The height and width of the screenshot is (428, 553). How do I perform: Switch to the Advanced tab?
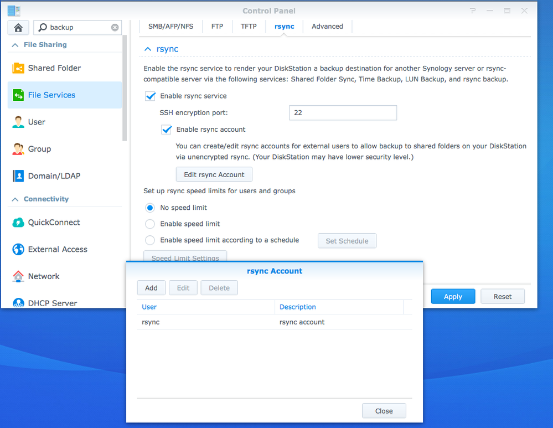point(327,27)
